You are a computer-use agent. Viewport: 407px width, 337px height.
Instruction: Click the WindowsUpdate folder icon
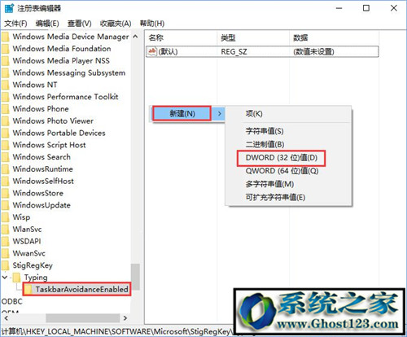pos(5,205)
